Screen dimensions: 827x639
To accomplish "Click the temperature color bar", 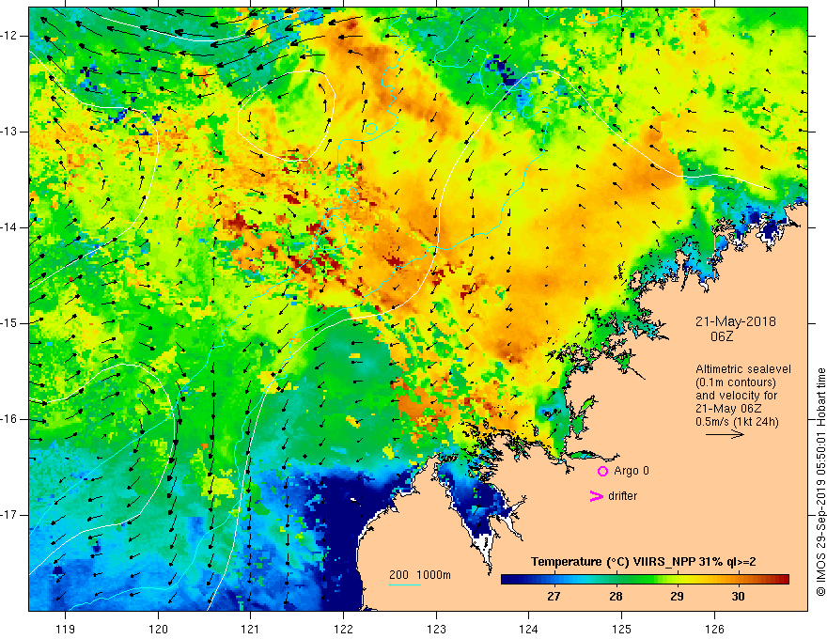I will coord(645,580).
